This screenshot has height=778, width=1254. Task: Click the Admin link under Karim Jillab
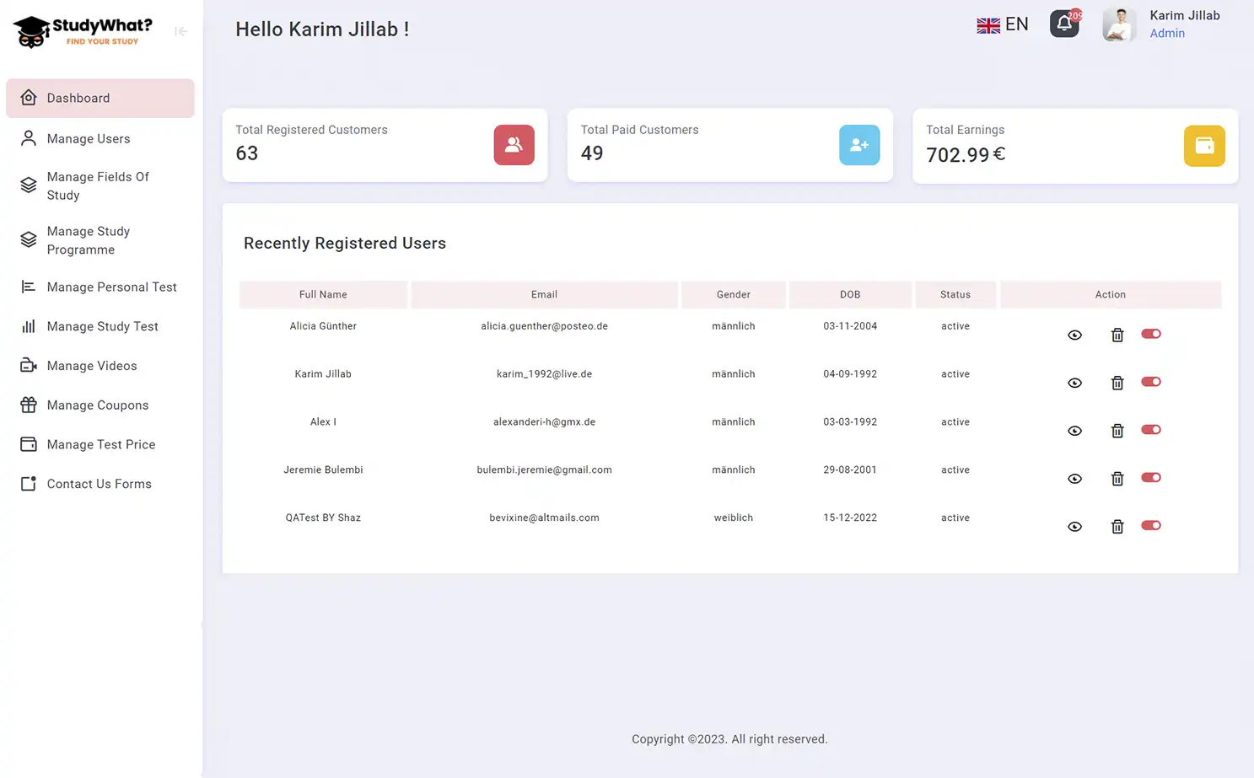[x=1167, y=33]
